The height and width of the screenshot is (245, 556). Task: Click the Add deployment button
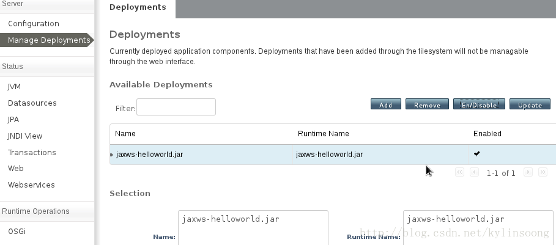386,104
